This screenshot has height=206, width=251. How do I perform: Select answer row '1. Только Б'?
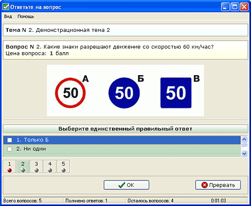click(122, 140)
